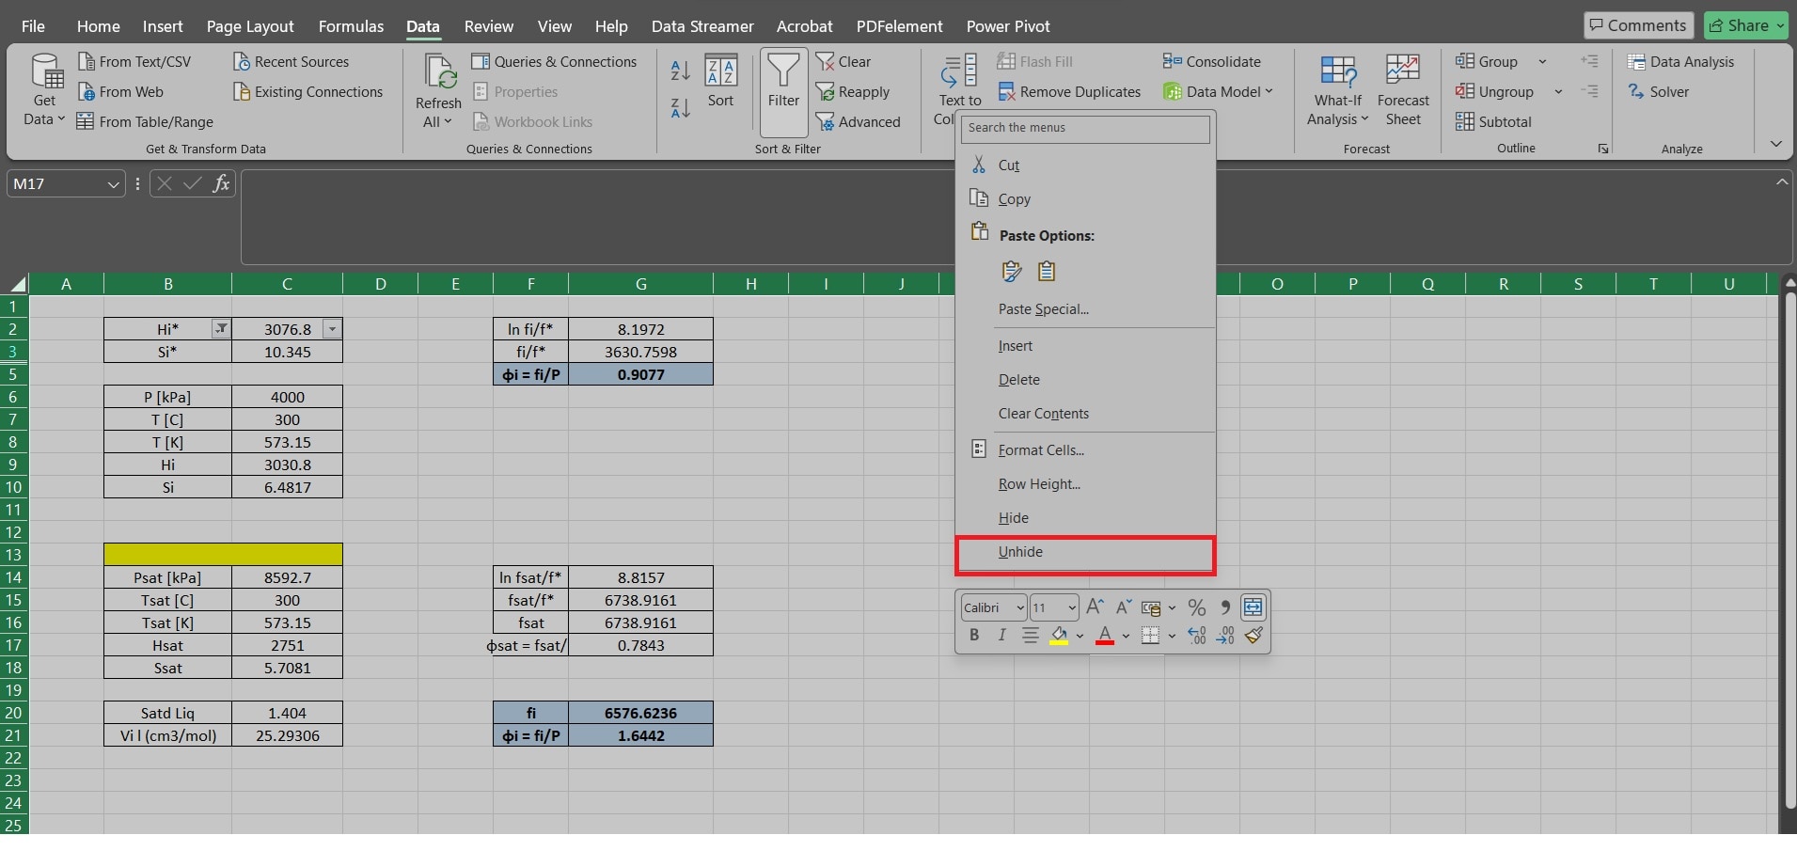1797x851 pixels.
Task: Switch to the Formulas ribbon tab
Action: [351, 25]
